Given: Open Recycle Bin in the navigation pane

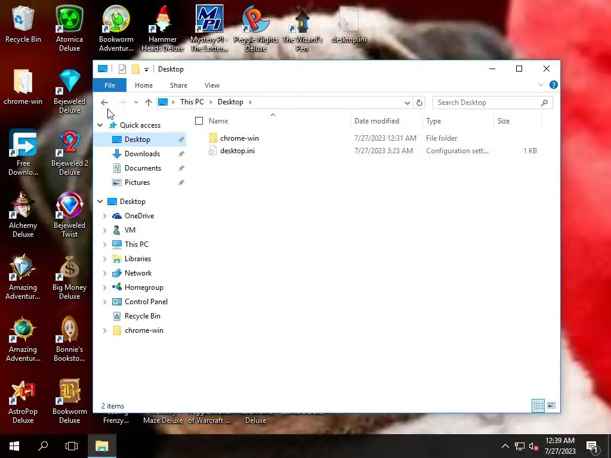Looking at the screenshot, I should click(142, 316).
